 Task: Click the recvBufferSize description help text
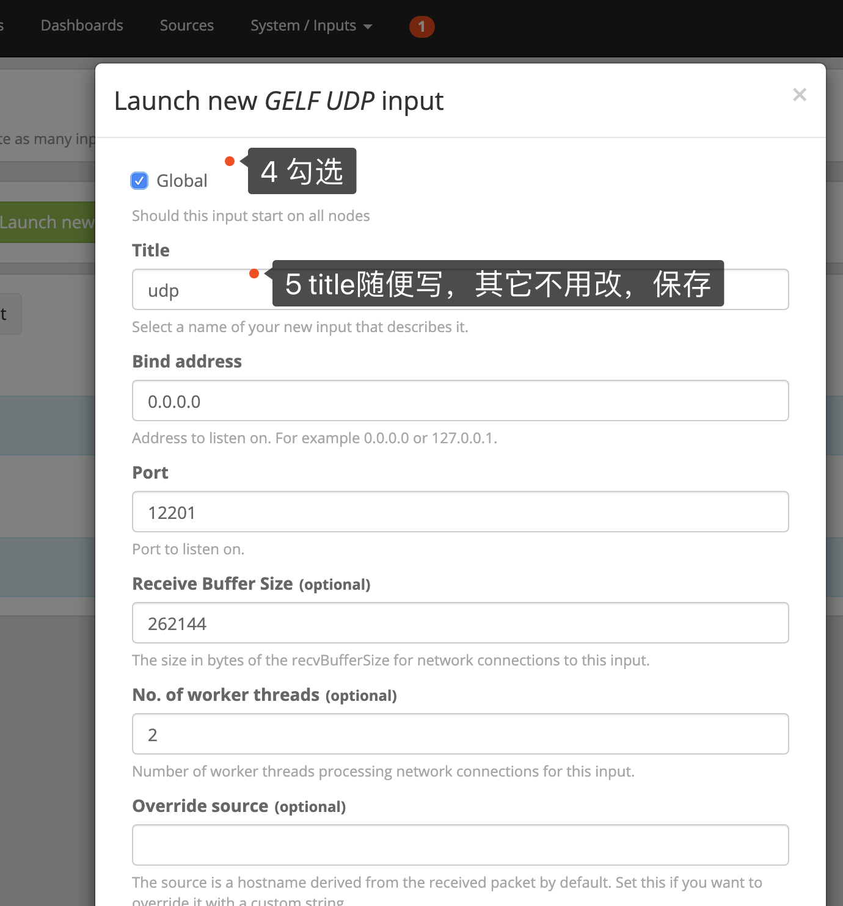pos(391,661)
